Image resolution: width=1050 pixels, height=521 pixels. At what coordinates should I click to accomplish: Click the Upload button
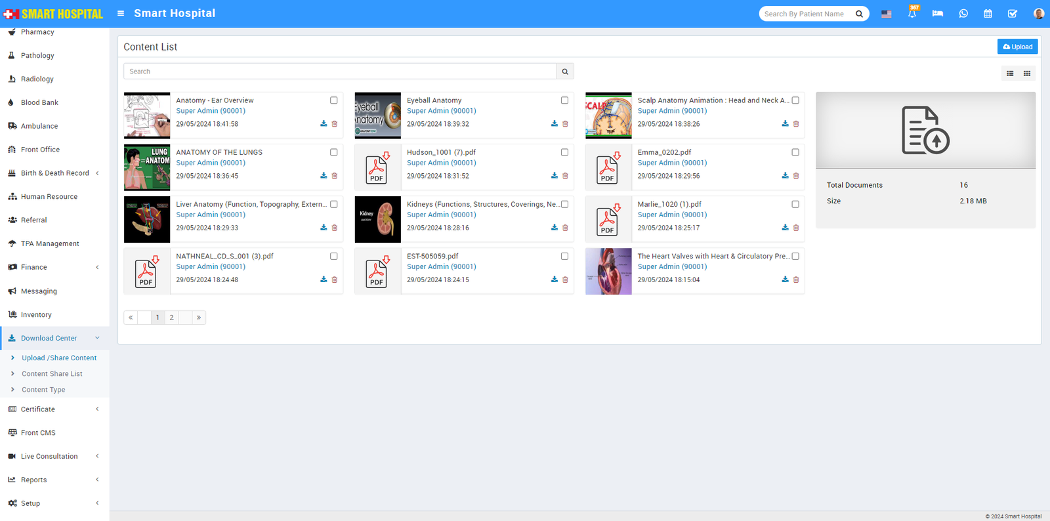click(x=1017, y=47)
